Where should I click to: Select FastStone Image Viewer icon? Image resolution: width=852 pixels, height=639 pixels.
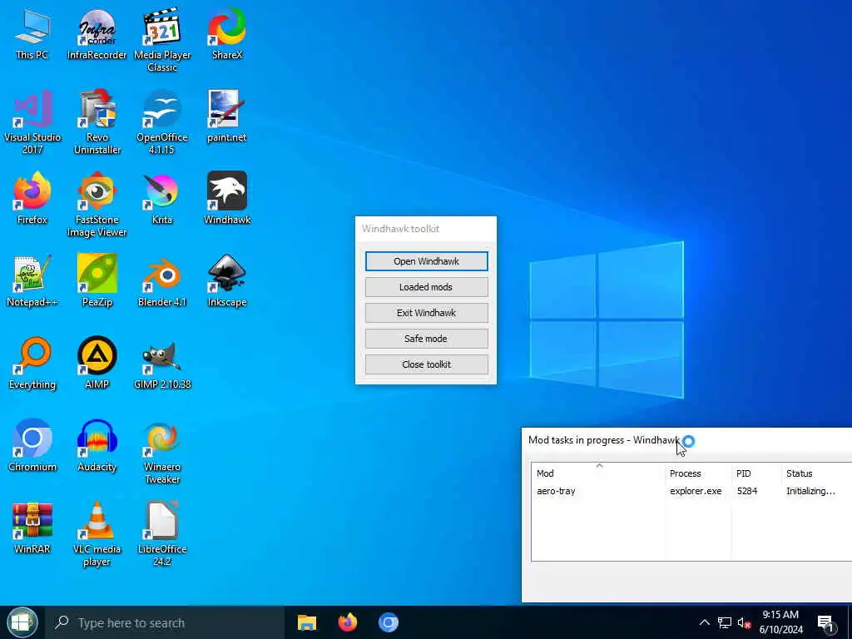(x=97, y=206)
